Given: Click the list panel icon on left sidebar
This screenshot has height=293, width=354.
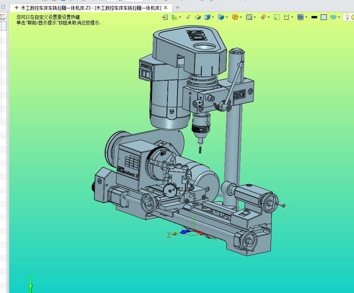Looking at the screenshot, I should [3, 17].
